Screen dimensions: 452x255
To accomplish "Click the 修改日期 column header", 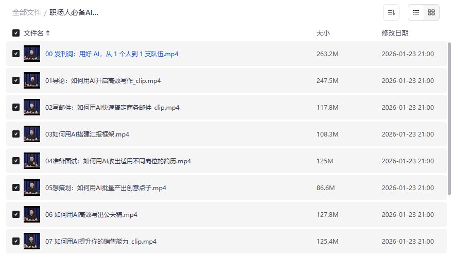I will coord(395,33).
